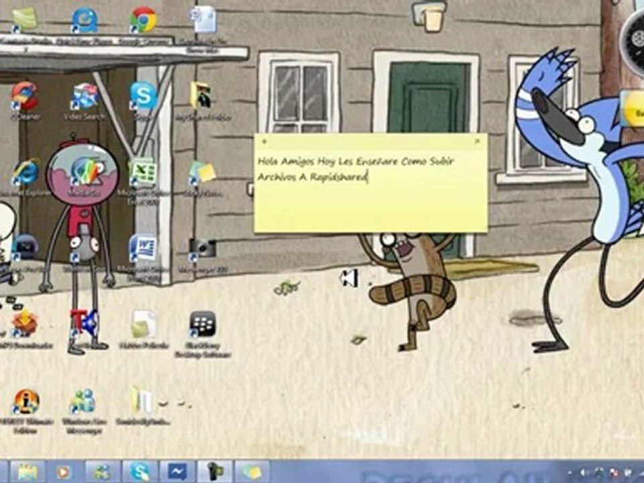Screen dimensions: 644x483
Task: Open the camera icon desktop shortcut
Action: (x=202, y=248)
